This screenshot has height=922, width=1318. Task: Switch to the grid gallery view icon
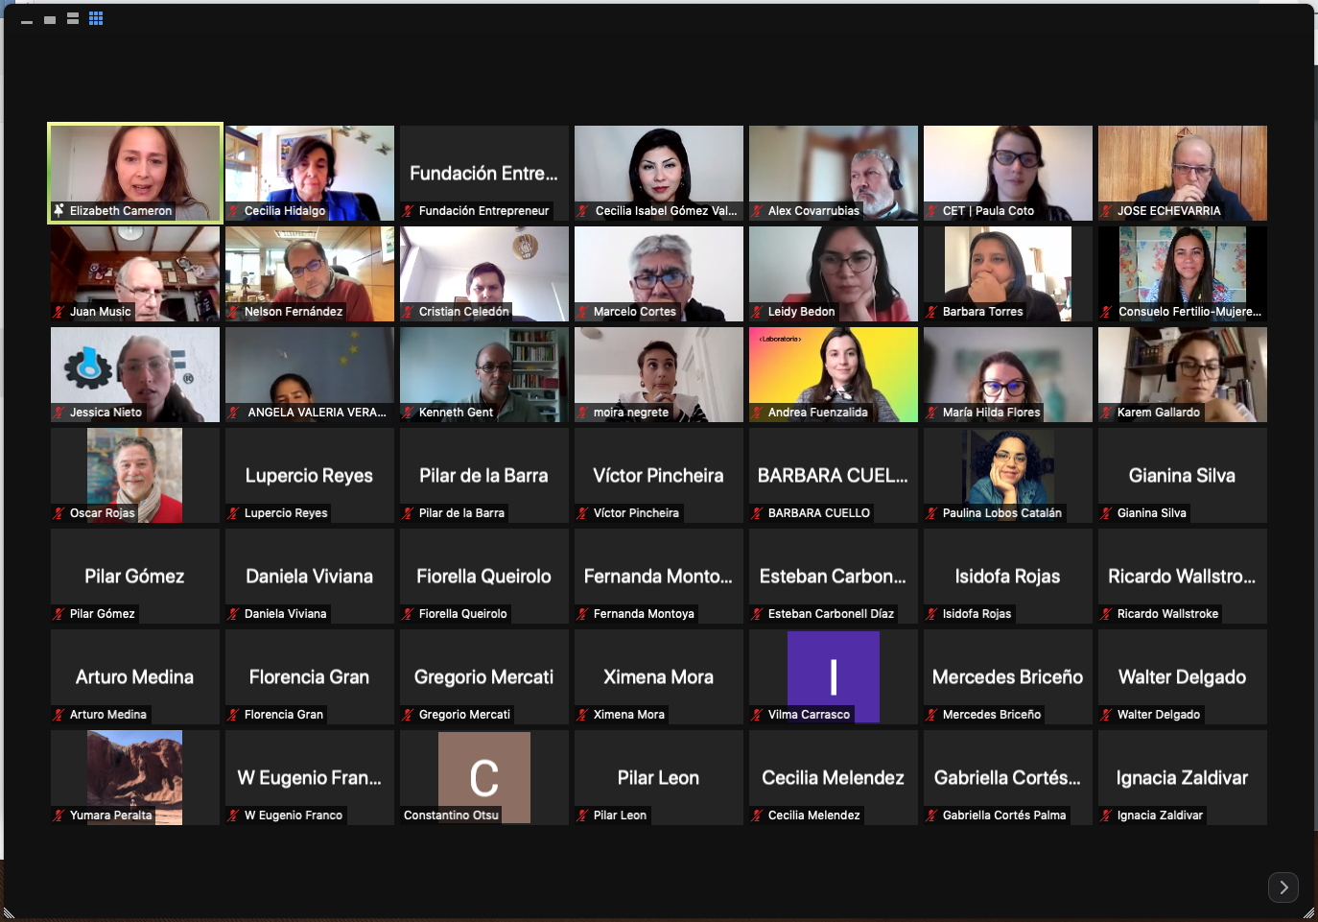click(x=96, y=18)
